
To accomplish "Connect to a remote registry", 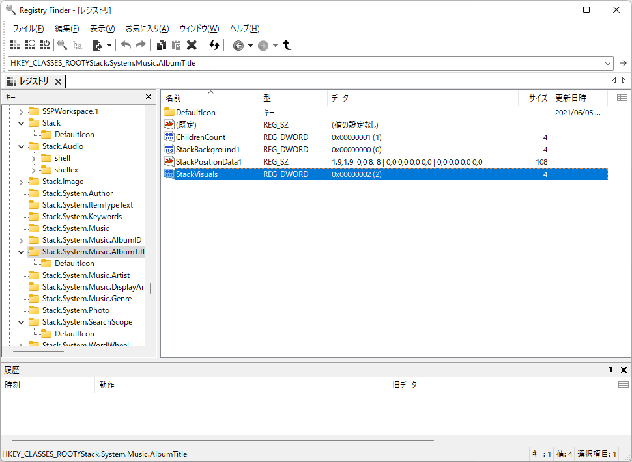I will coord(30,44).
